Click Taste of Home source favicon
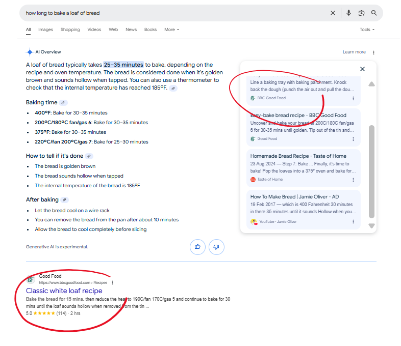 tap(253, 180)
